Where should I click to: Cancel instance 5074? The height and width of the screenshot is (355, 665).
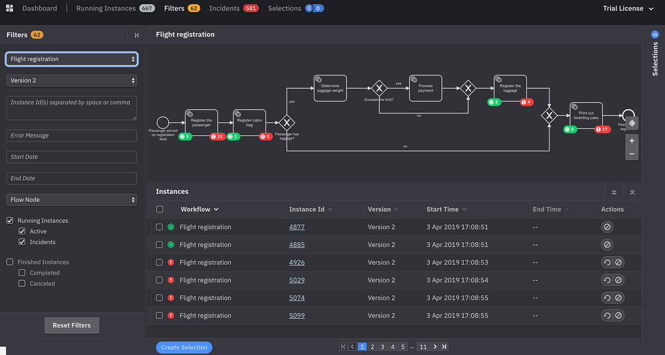(618, 298)
